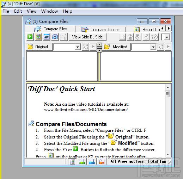183x179 pixels.
Task: Click the grayed layout icon beside binoculars
Action: pyautogui.click(x=64, y=37)
